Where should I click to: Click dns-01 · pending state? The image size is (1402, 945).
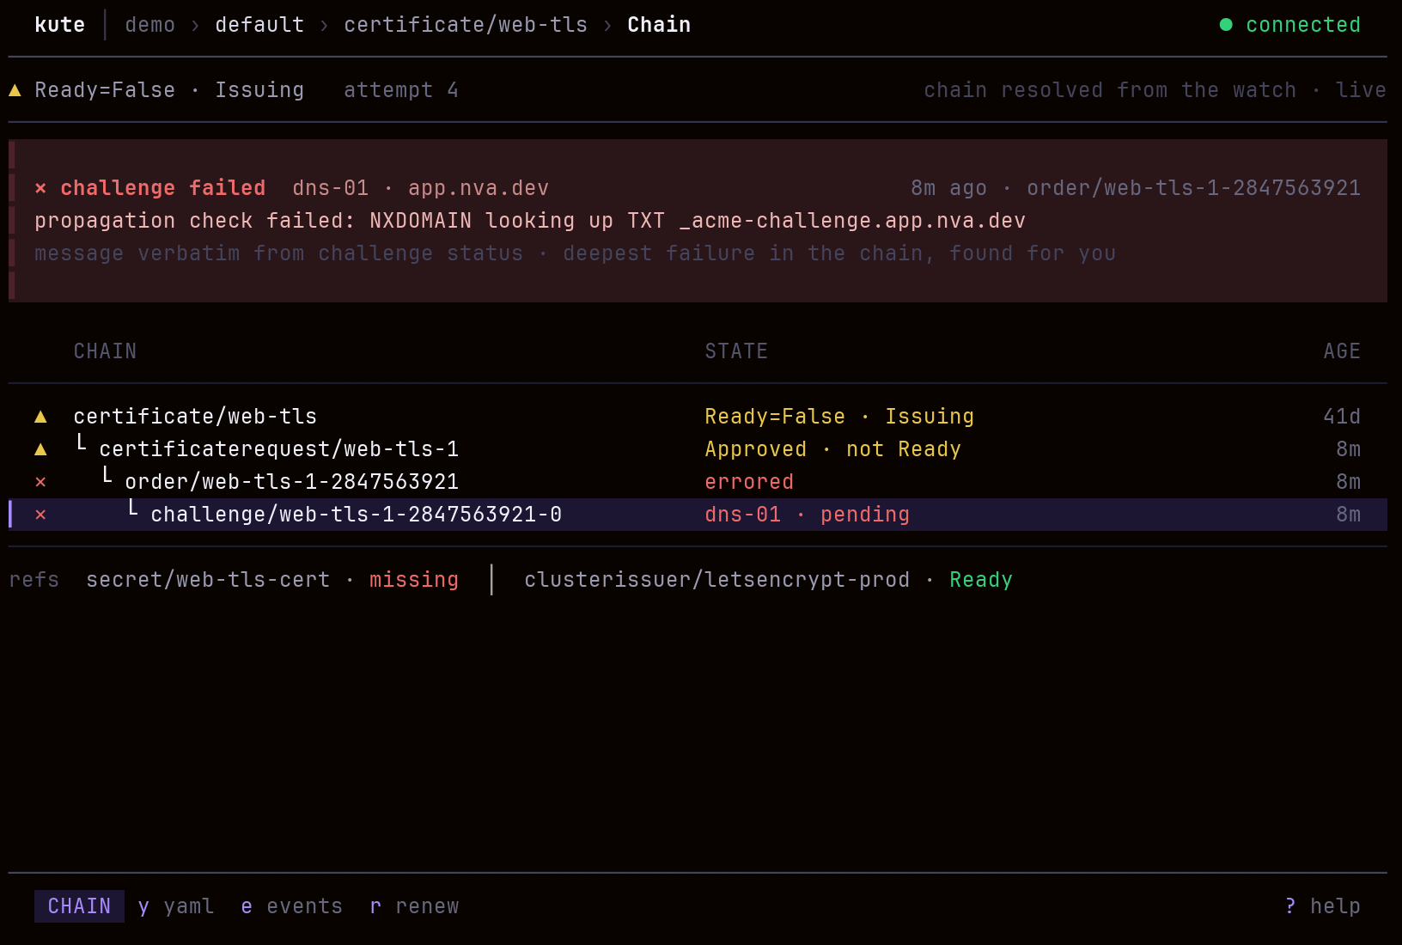pos(808,515)
